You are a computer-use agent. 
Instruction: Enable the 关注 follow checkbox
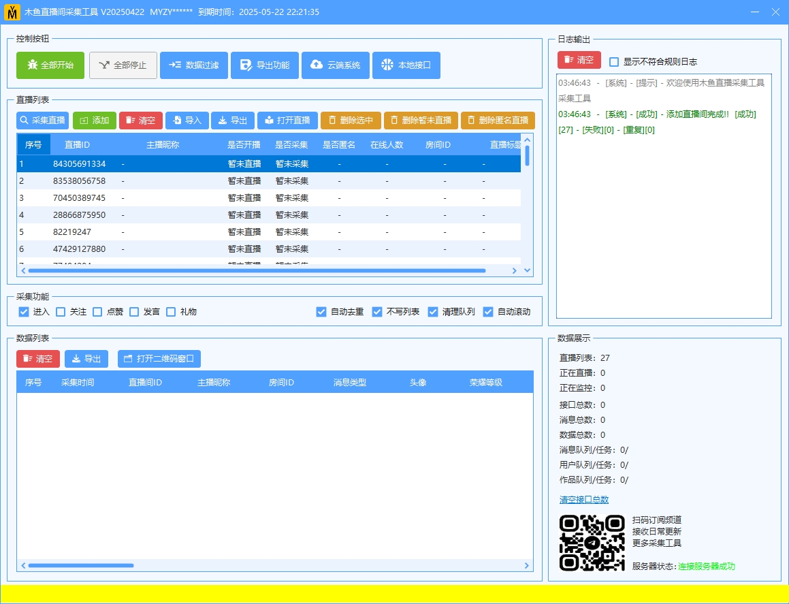pos(61,312)
